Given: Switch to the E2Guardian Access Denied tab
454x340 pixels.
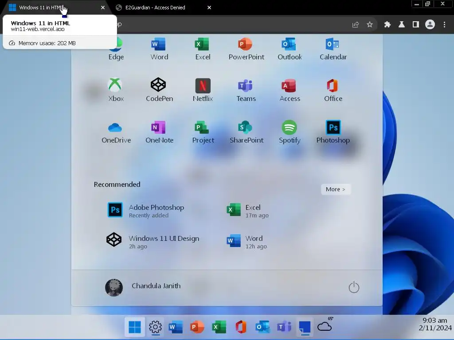Looking at the screenshot, I should [164, 8].
